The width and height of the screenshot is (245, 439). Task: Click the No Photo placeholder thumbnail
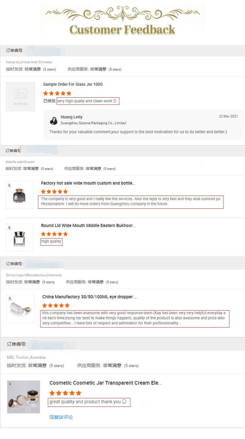click(21, 97)
